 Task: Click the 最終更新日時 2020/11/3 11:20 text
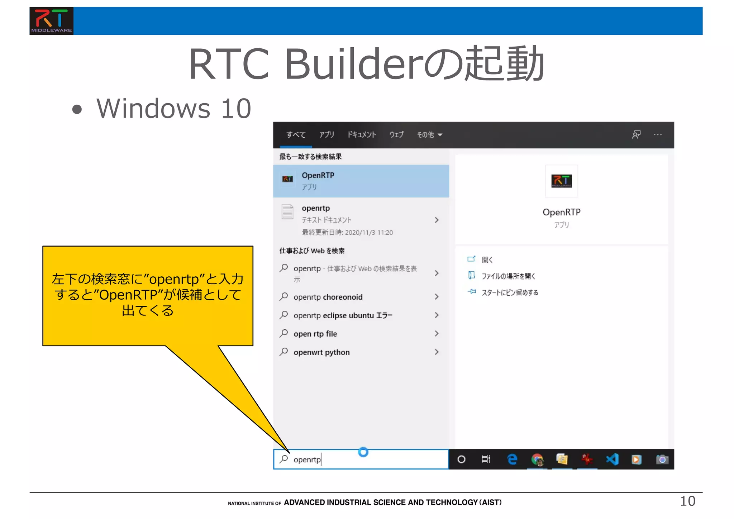coord(347,232)
